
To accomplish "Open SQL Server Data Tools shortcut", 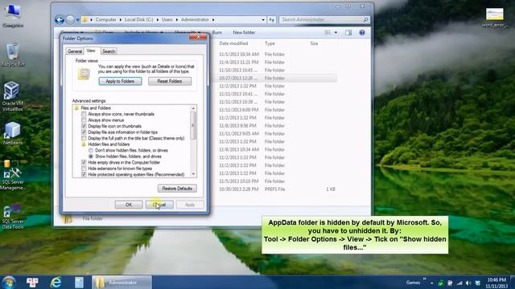I will (x=13, y=217).
